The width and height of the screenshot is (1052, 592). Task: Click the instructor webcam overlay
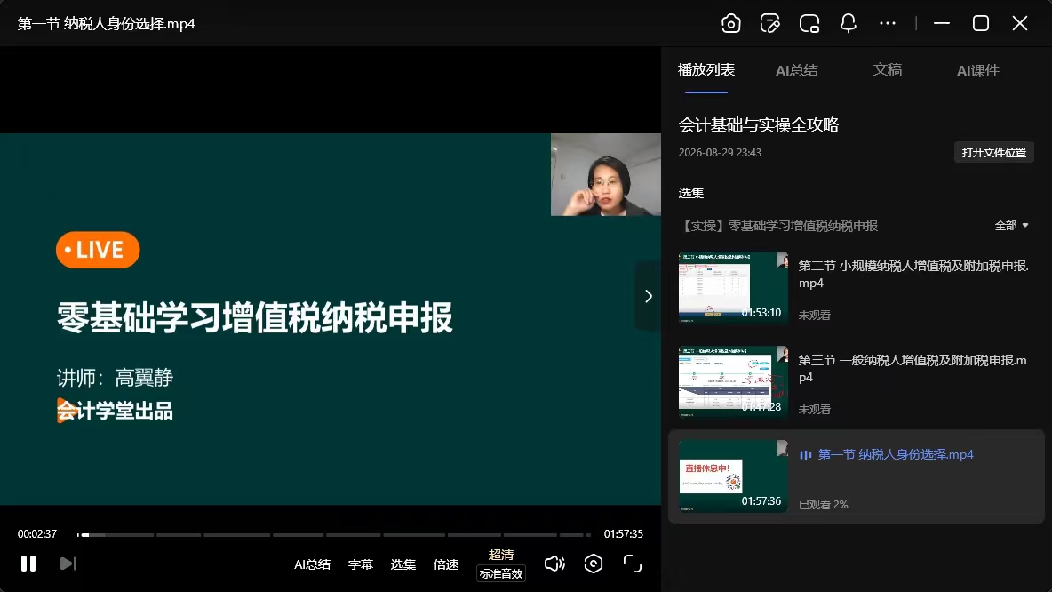606,174
